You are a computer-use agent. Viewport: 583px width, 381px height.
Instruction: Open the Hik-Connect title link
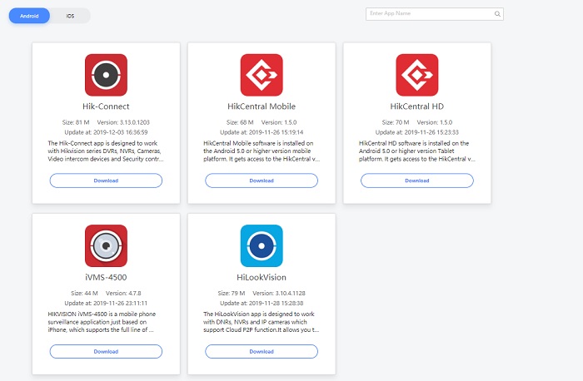click(x=106, y=106)
